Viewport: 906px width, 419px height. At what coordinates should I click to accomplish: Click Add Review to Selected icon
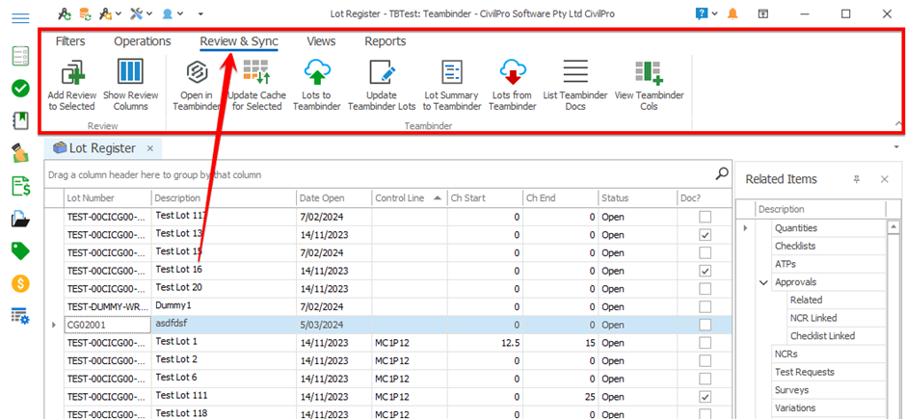(x=71, y=73)
